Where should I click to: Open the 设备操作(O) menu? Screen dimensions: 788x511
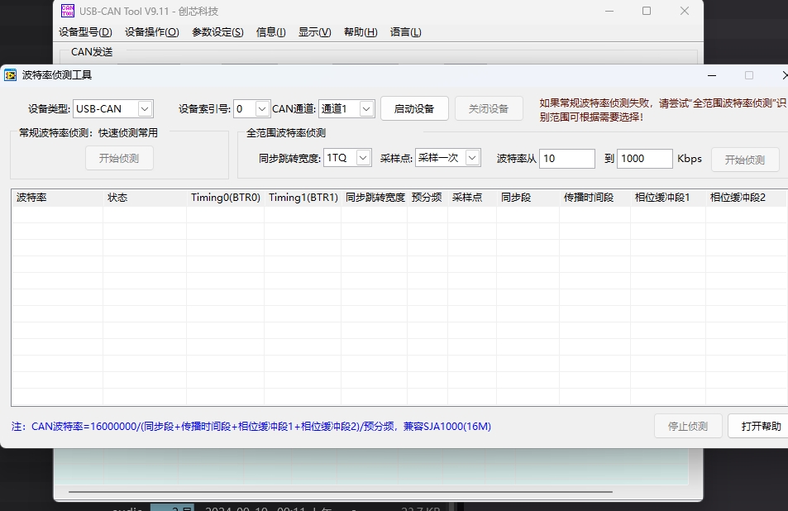152,32
